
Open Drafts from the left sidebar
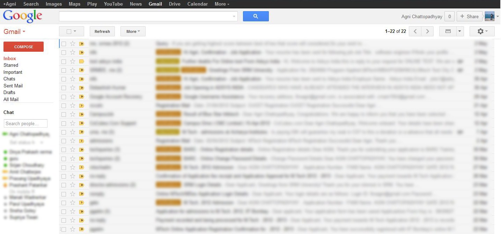click(x=9, y=92)
